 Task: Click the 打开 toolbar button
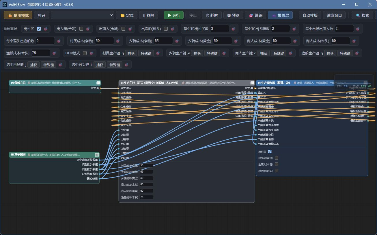pos(42,15)
